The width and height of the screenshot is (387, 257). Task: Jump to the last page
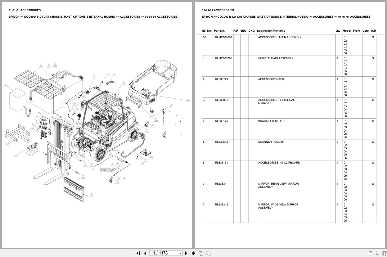pyautogui.click(x=193, y=253)
